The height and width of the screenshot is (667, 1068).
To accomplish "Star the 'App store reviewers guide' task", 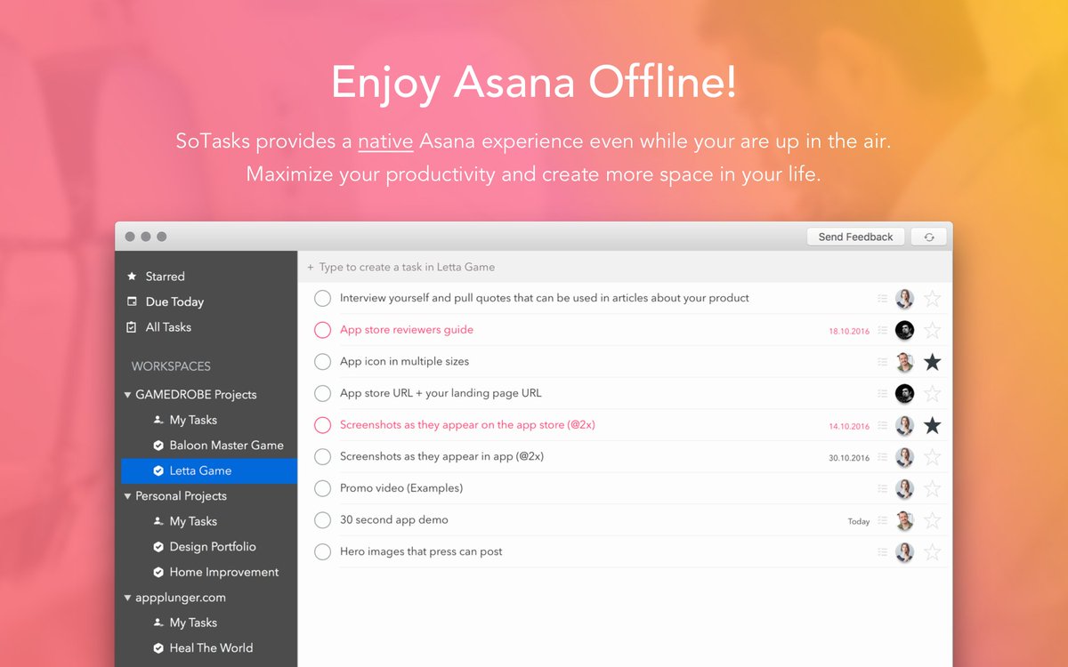I will 932,330.
